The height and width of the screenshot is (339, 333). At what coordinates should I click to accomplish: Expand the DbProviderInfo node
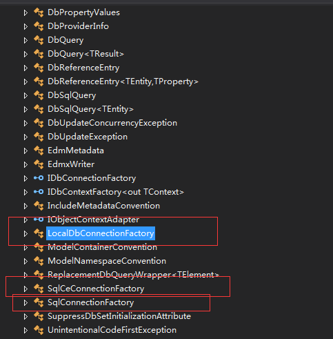click(x=26, y=26)
